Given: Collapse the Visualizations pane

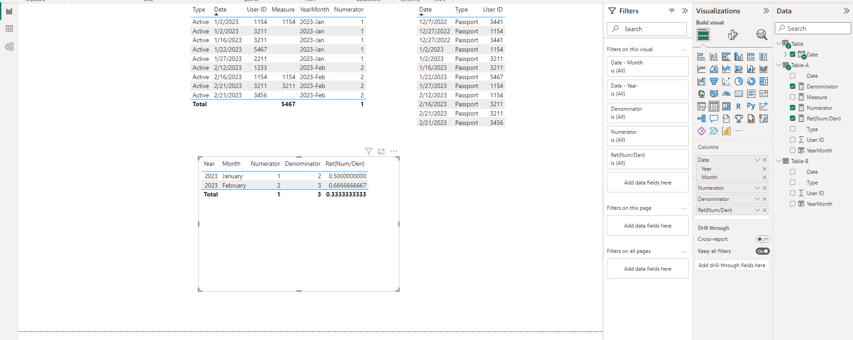Looking at the screenshot, I should coord(766,11).
